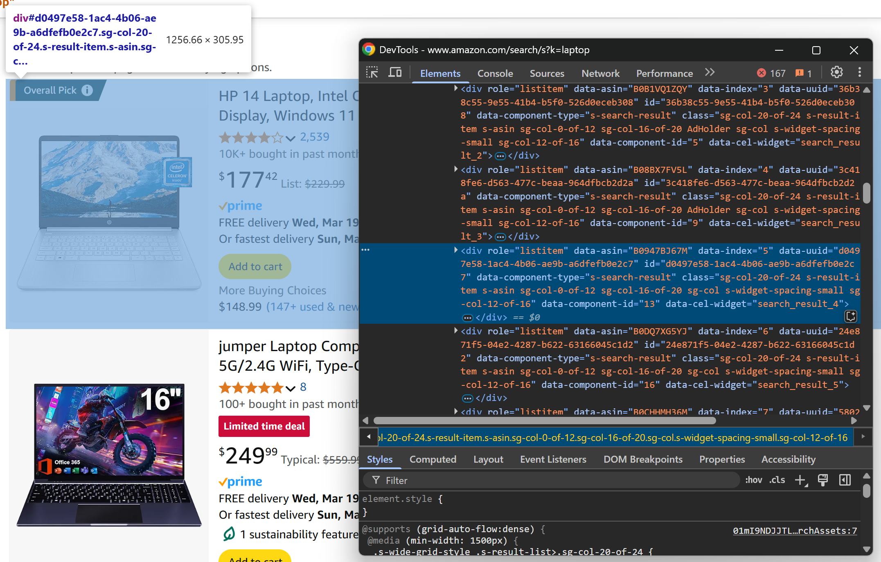The height and width of the screenshot is (562, 881).
Task: Click the 8 ratings link for jumper laptop
Action: coord(303,387)
